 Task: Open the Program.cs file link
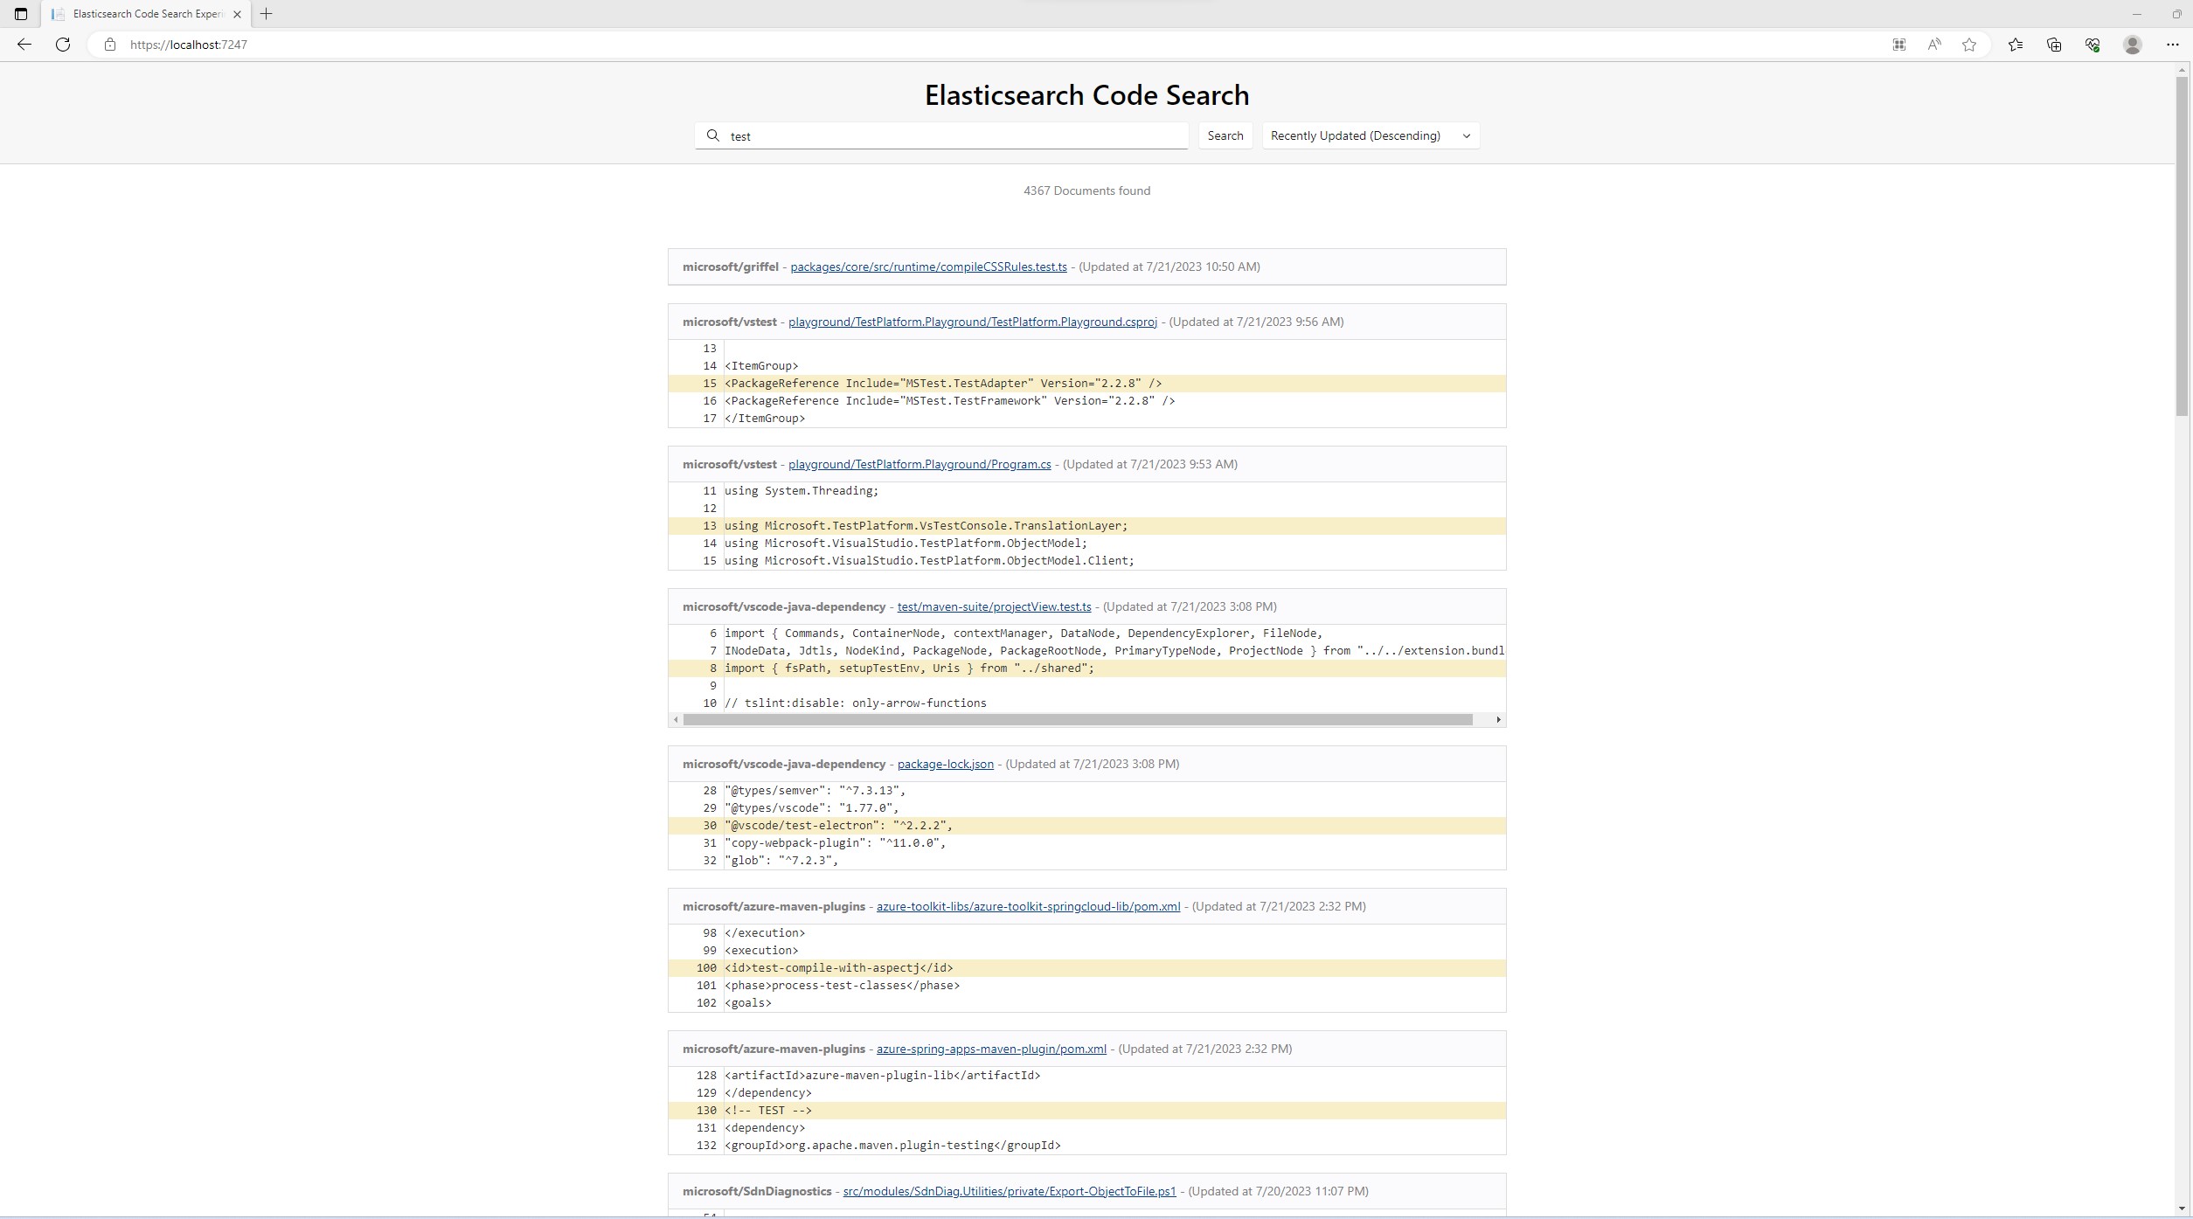pyautogui.click(x=920, y=464)
